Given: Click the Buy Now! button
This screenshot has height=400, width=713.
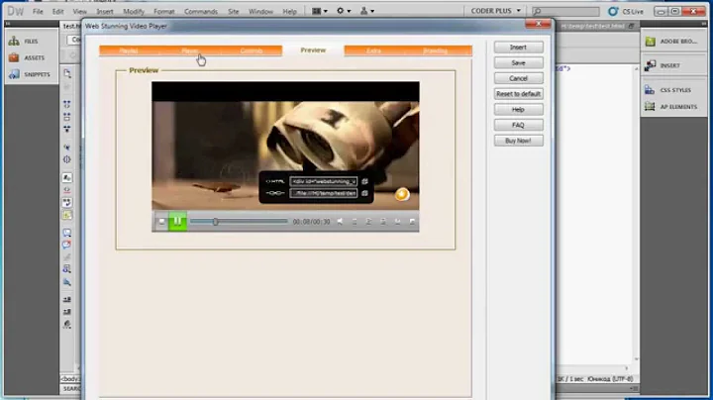Looking at the screenshot, I should 518,141.
